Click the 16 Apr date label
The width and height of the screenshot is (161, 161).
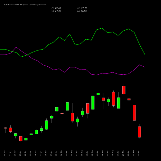click(x=5, y=153)
